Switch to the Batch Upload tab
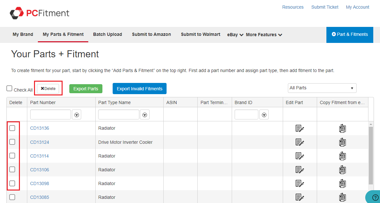The image size is (380, 203). coord(108,34)
